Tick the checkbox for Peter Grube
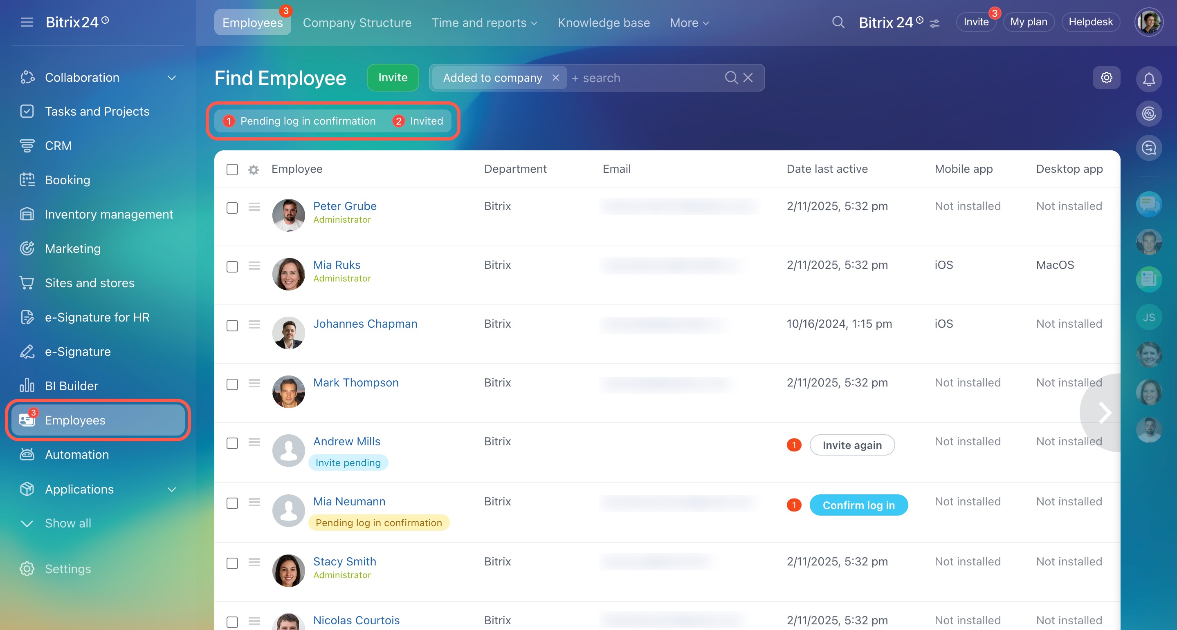The height and width of the screenshot is (630, 1177). tap(232, 208)
